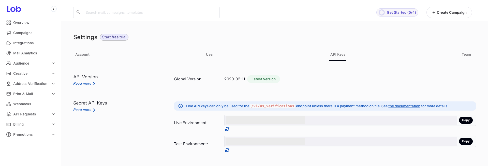Expand the Address Verification chevron
This screenshot has height=166, width=488.
click(x=53, y=84)
